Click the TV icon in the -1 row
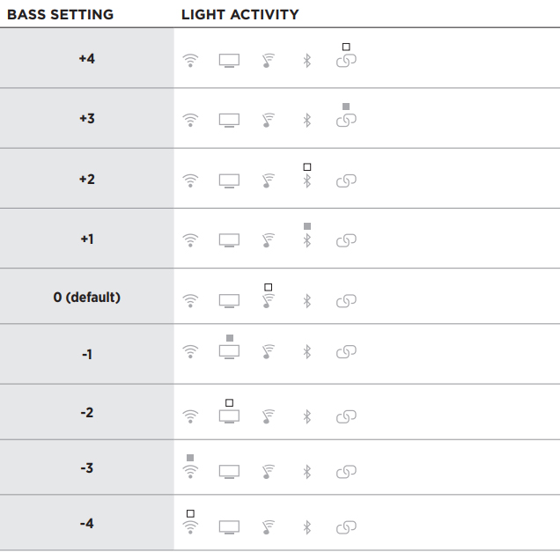 tap(229, 351)
